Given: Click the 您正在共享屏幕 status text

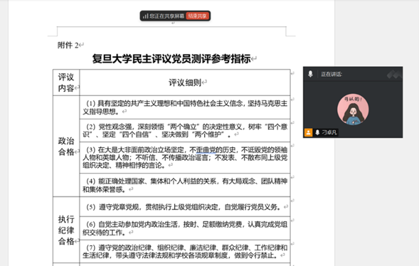Looking at the screenshot, I should [x=167, y=16].
